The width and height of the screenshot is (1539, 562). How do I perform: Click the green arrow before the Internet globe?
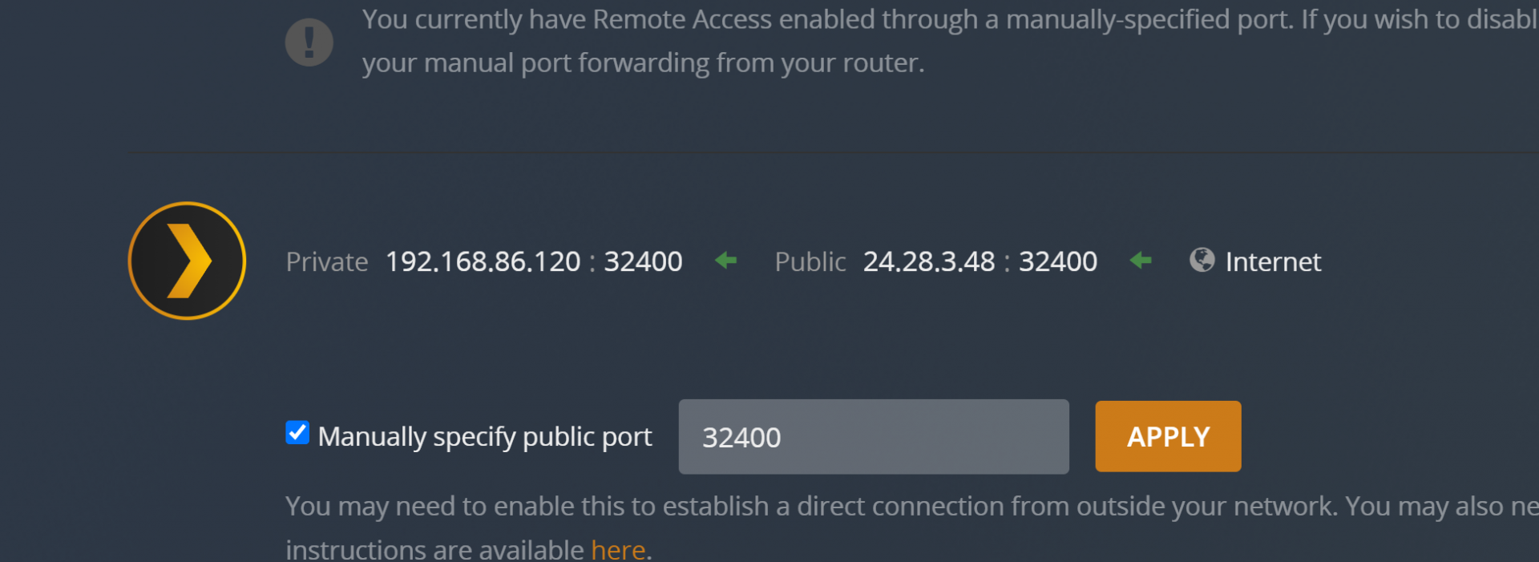(1141, 261)
